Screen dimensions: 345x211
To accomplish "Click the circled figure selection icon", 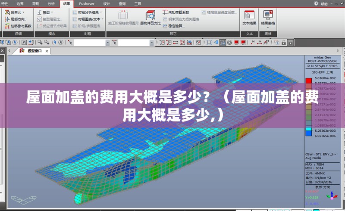I will (61, 42).
